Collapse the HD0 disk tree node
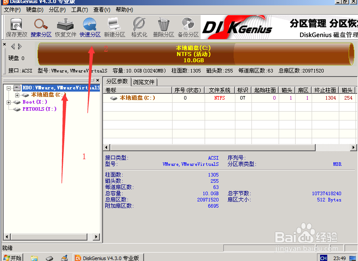 pos(8,88)
